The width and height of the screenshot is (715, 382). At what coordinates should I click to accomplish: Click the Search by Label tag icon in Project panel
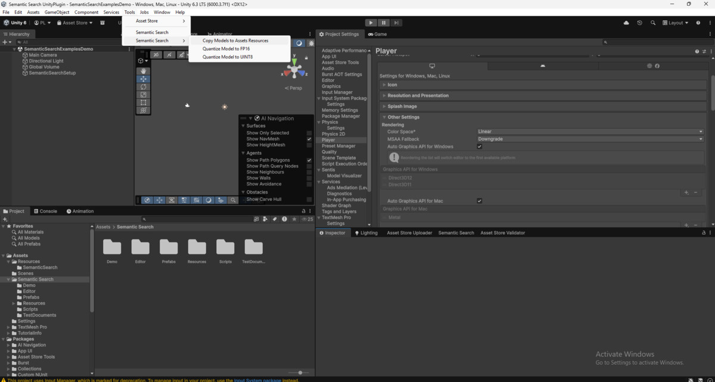[x=275, y=219]
